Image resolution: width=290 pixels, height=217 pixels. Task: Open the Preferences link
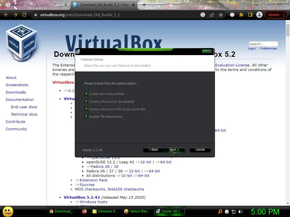tap(268, 49)
